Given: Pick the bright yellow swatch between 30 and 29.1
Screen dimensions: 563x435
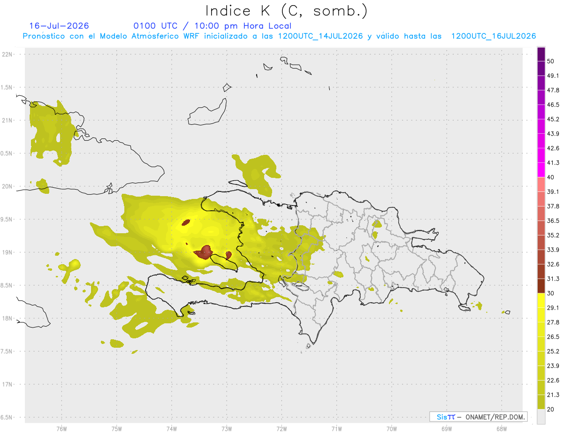Looking at the screenshot, I should tap(541, 301).
